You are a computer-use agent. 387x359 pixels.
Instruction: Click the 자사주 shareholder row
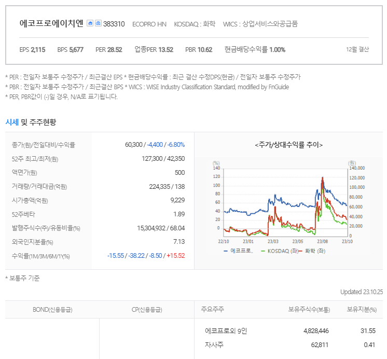[x=214, y=344]
